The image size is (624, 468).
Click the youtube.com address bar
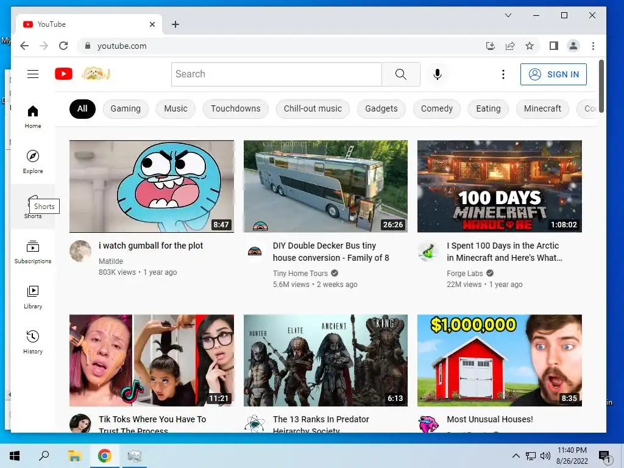click(x=278, y=46)
